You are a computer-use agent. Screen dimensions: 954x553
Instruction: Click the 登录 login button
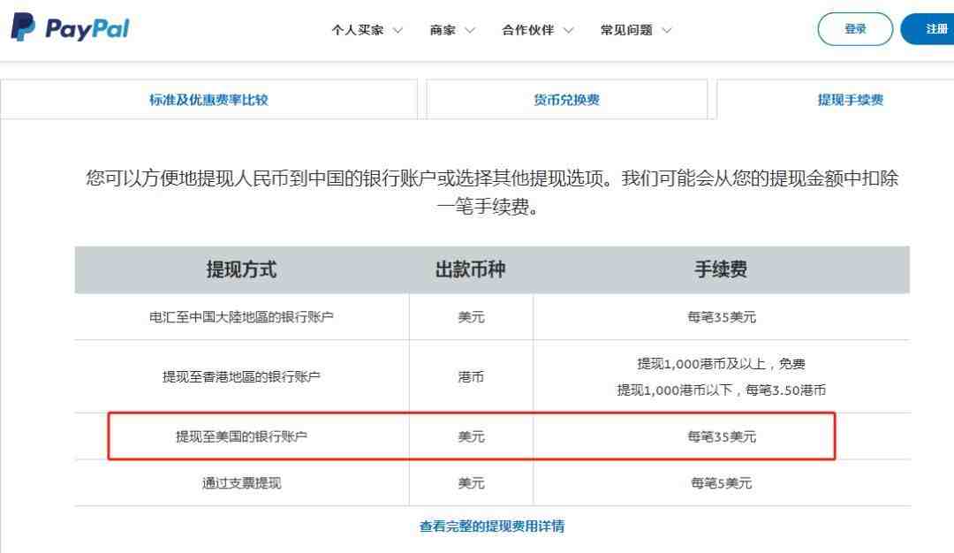click(855, 28)
